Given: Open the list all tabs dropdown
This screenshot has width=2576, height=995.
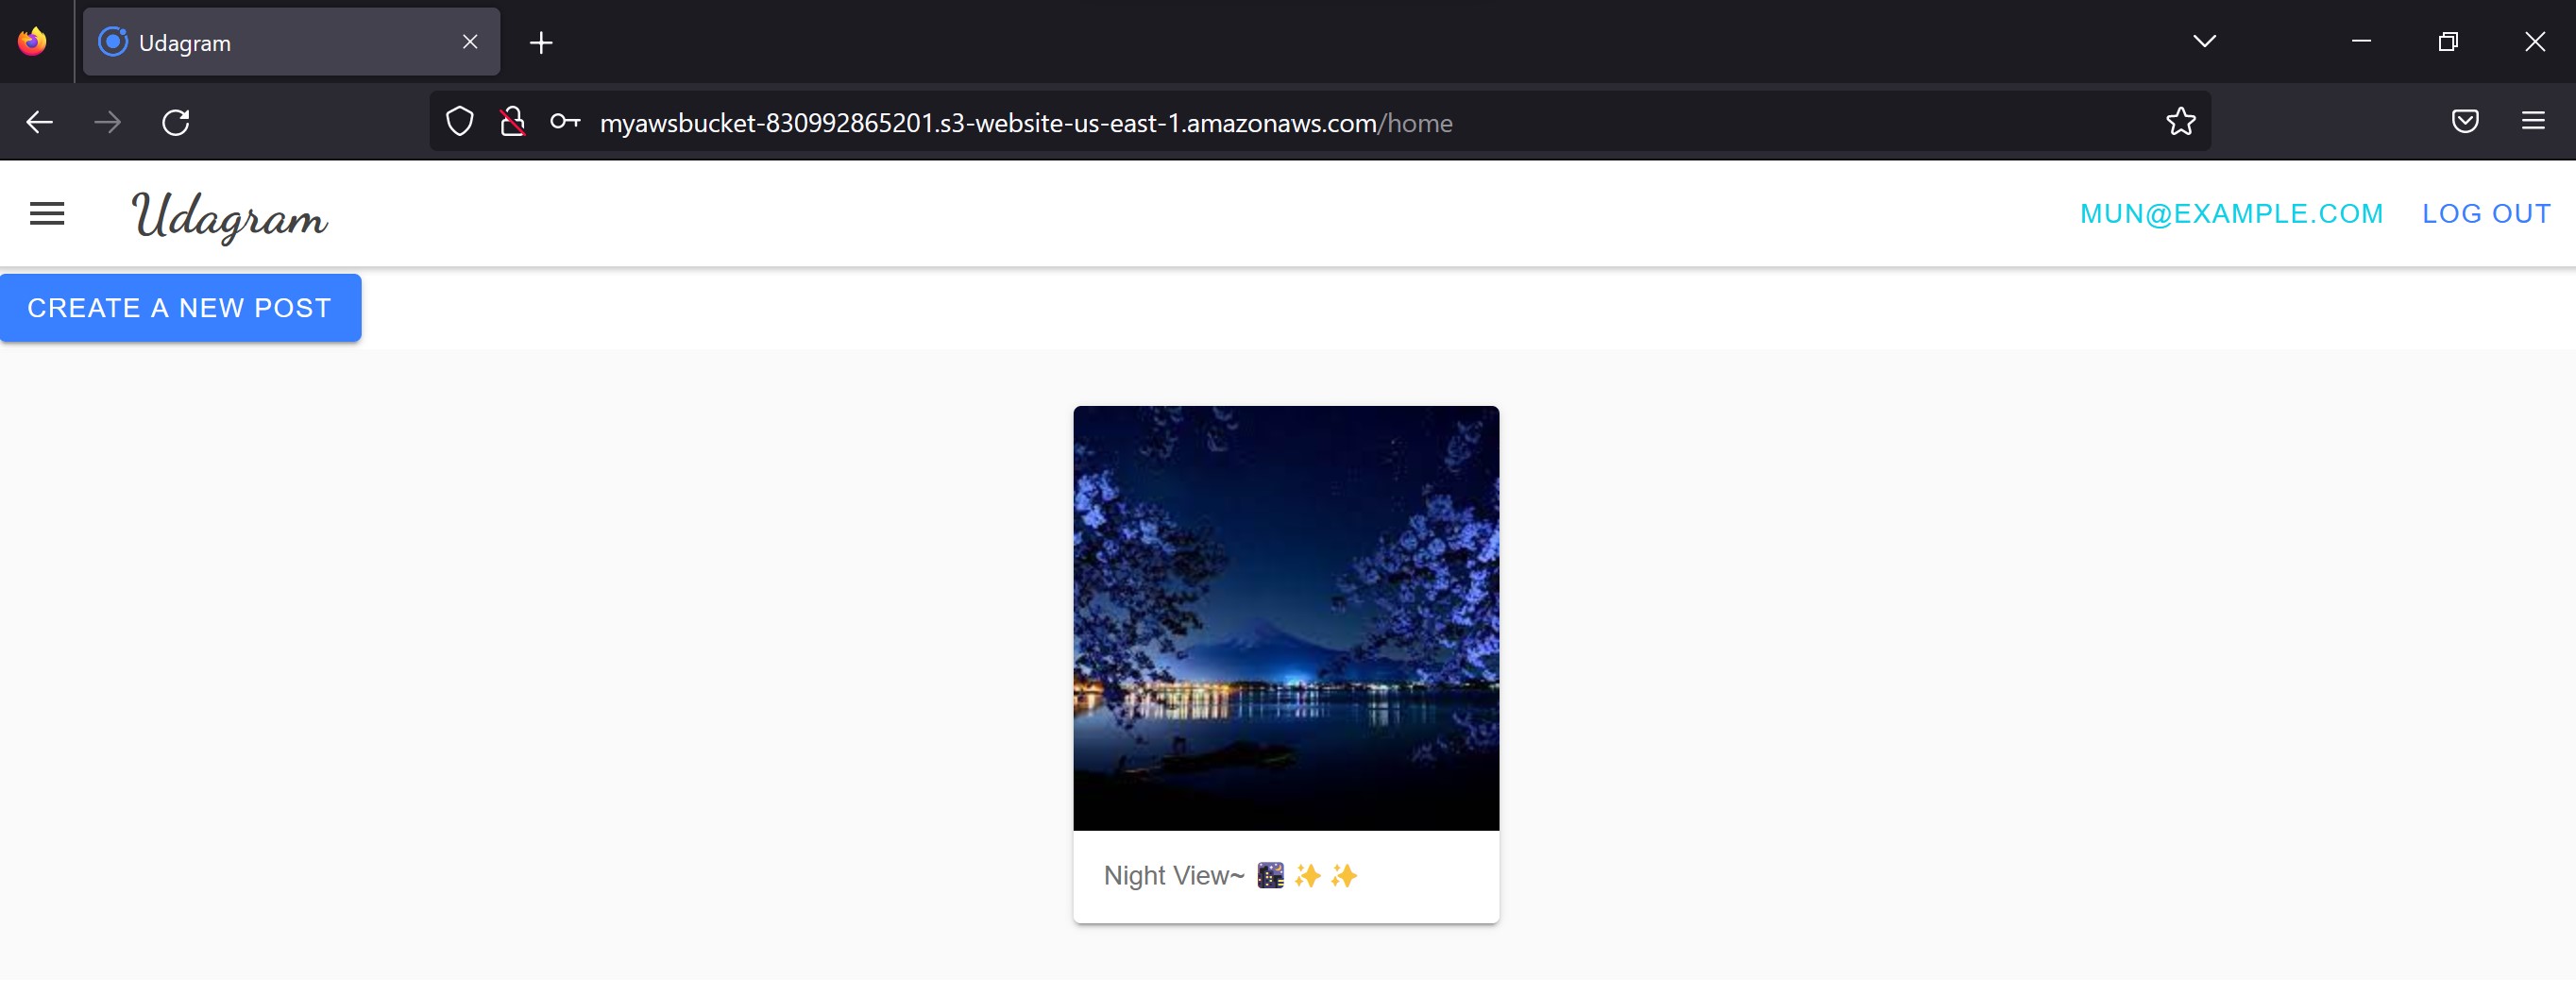Looking at the screenshot, I should click(2204, 41).
